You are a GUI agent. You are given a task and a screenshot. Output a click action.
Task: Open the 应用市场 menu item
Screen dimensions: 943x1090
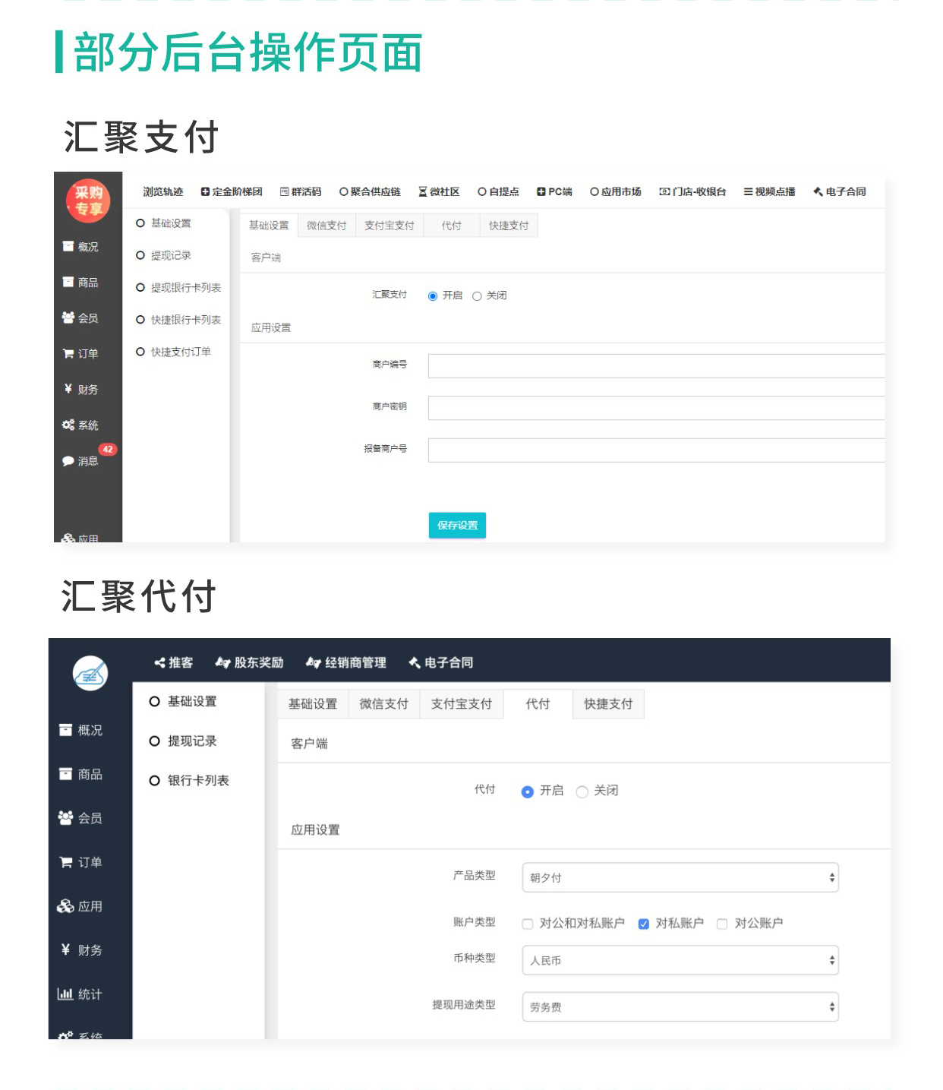[617, 191]
